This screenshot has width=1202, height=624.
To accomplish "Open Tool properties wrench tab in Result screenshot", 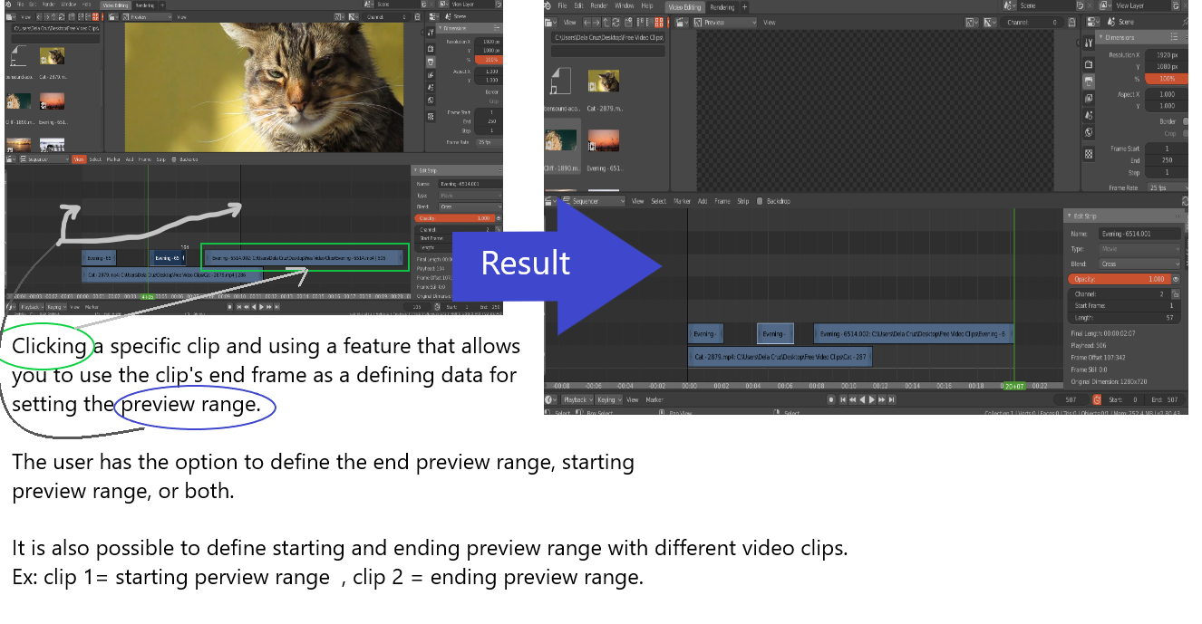I will click(x=1089, y=43).
